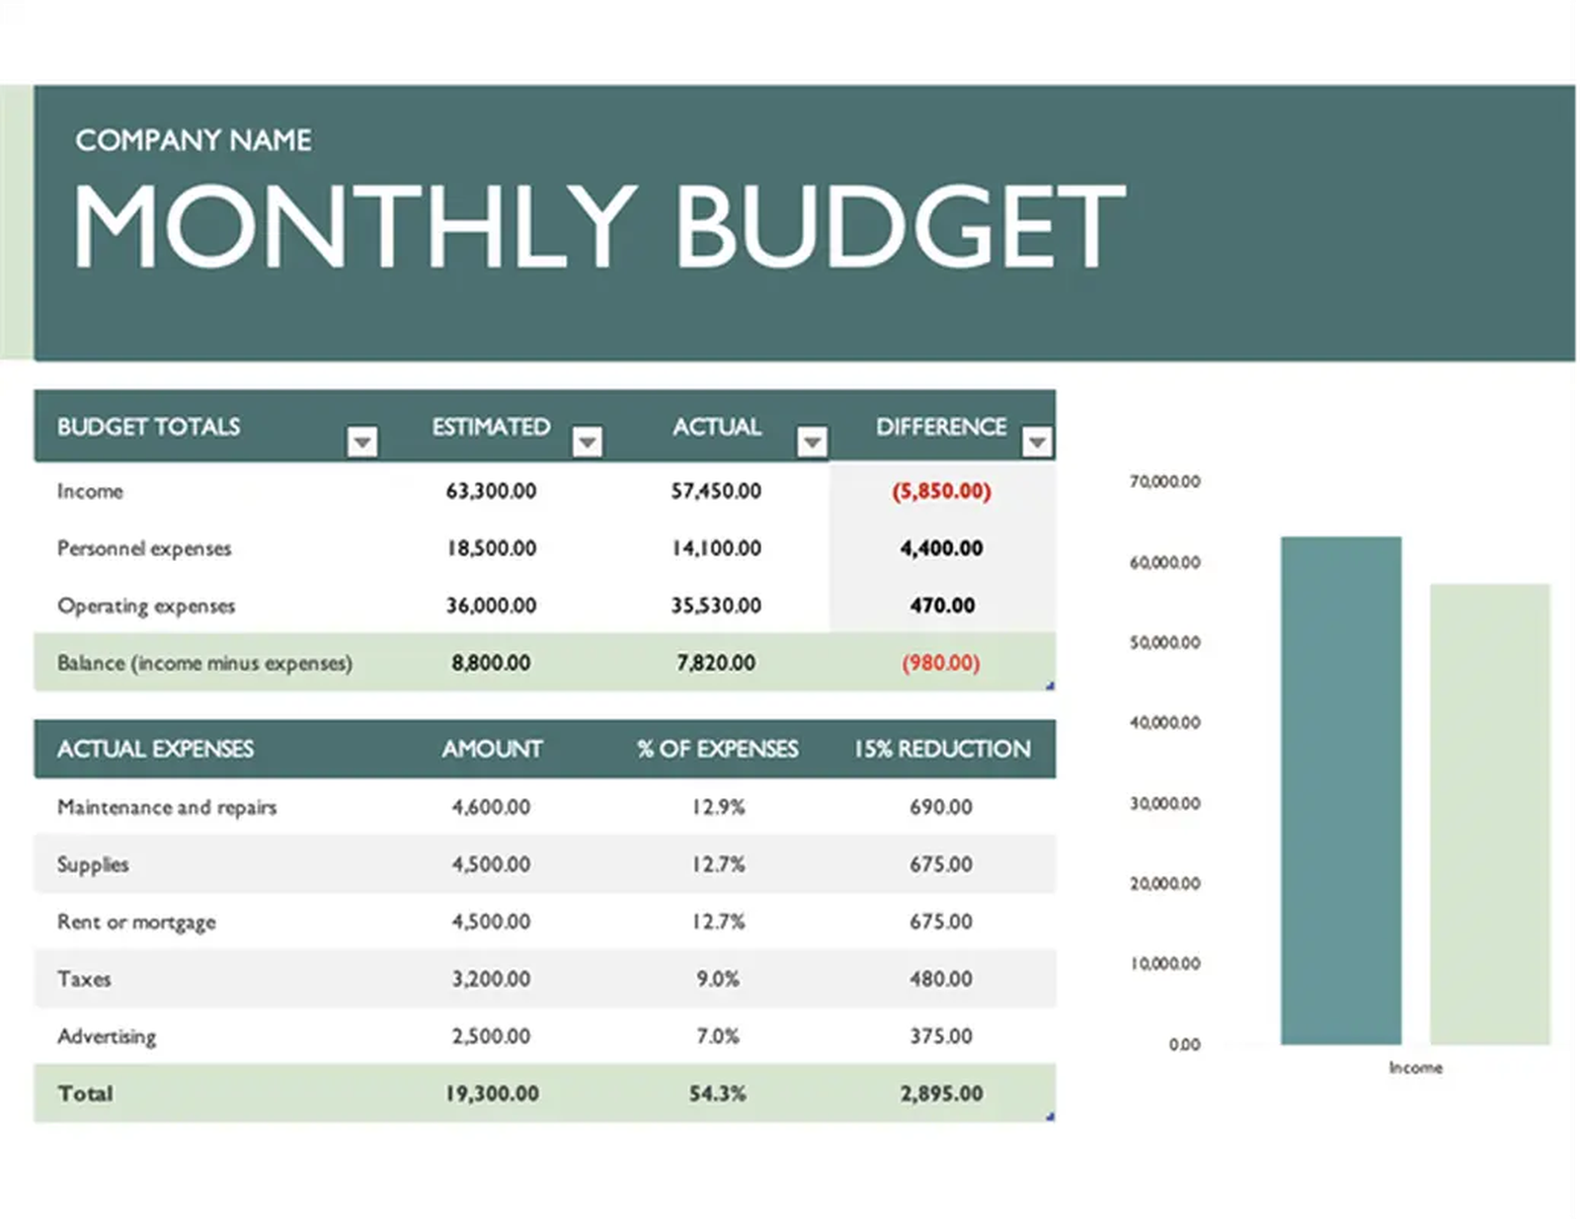Click the Taxes reduction 480.00
This screenshot has height=1219, width=1580.
(x=941, y=979)
